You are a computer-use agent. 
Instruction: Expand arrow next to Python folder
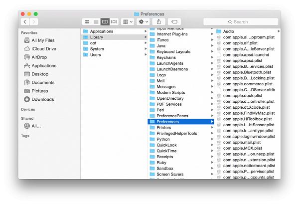click(x=212, y=139)
